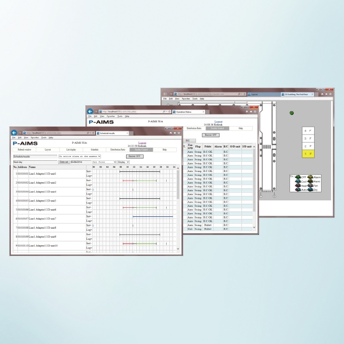The height and width of the screenshot is (344, 344).
Task: Click the Fan mode legend icon
Action: (x=310, y=185)
